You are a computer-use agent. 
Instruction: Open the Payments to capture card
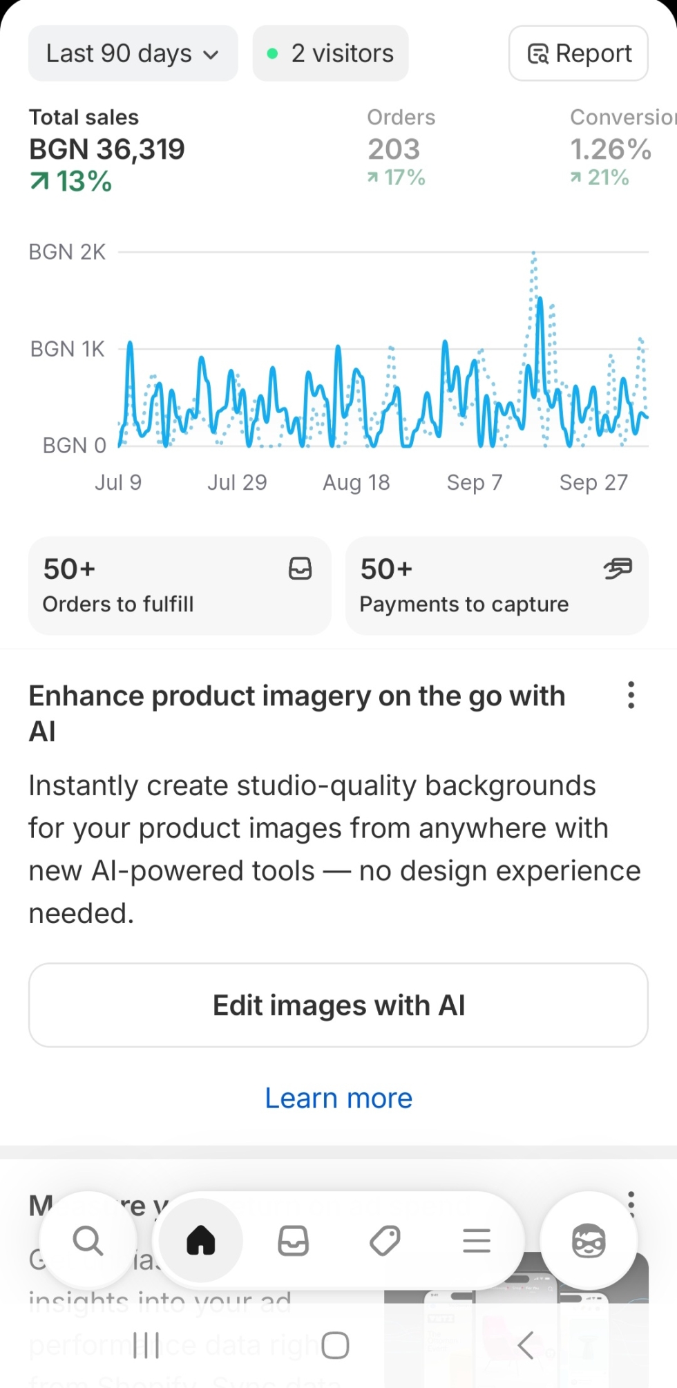coord(497,586)
